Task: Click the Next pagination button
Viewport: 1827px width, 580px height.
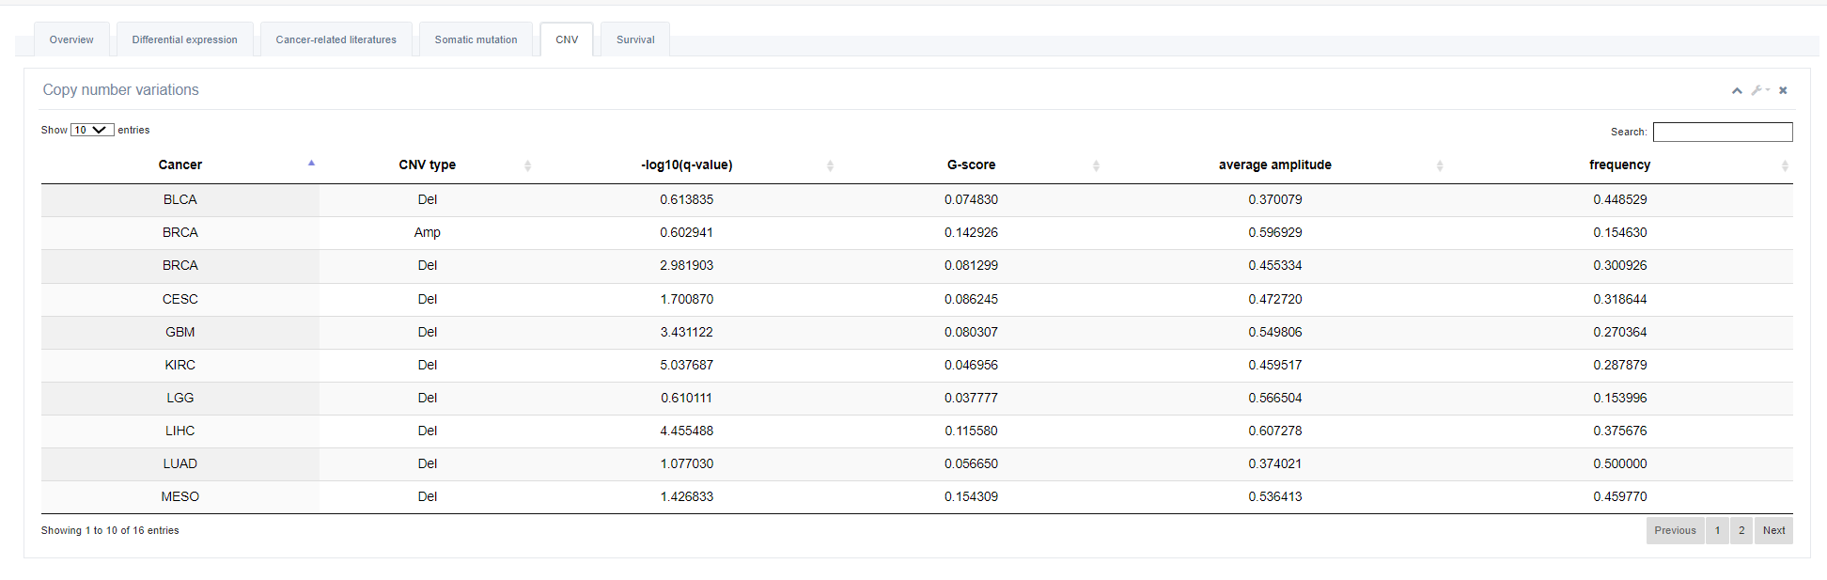Action: [1773, 530]
